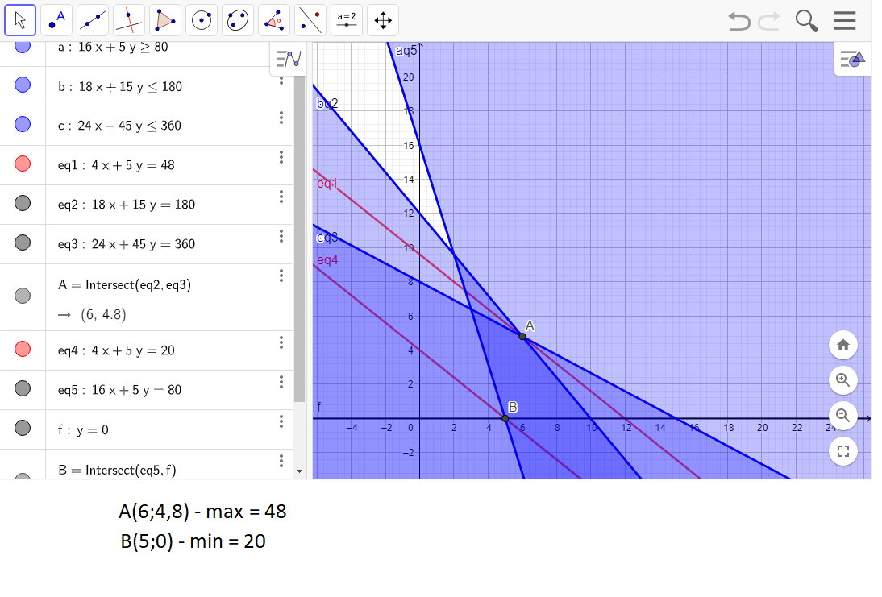
Task: Toggle visibility of inequality b
Action: coord(23,85)
